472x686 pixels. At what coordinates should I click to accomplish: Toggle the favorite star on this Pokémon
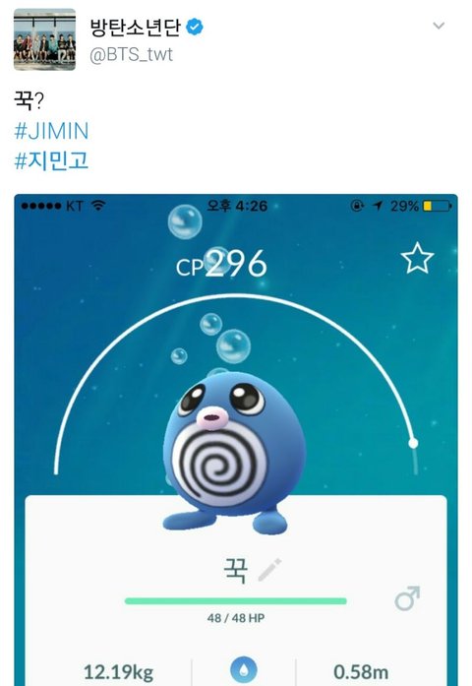[417, 258]
